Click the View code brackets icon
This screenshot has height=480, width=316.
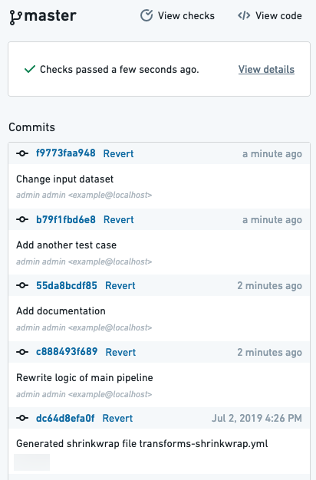pyautogui.click(x=244, y=15)
